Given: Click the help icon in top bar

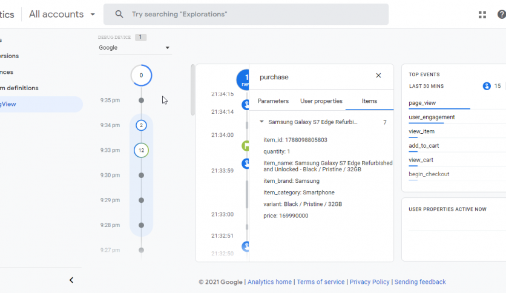Looking at the screenshot, I should tap(501, 15).
